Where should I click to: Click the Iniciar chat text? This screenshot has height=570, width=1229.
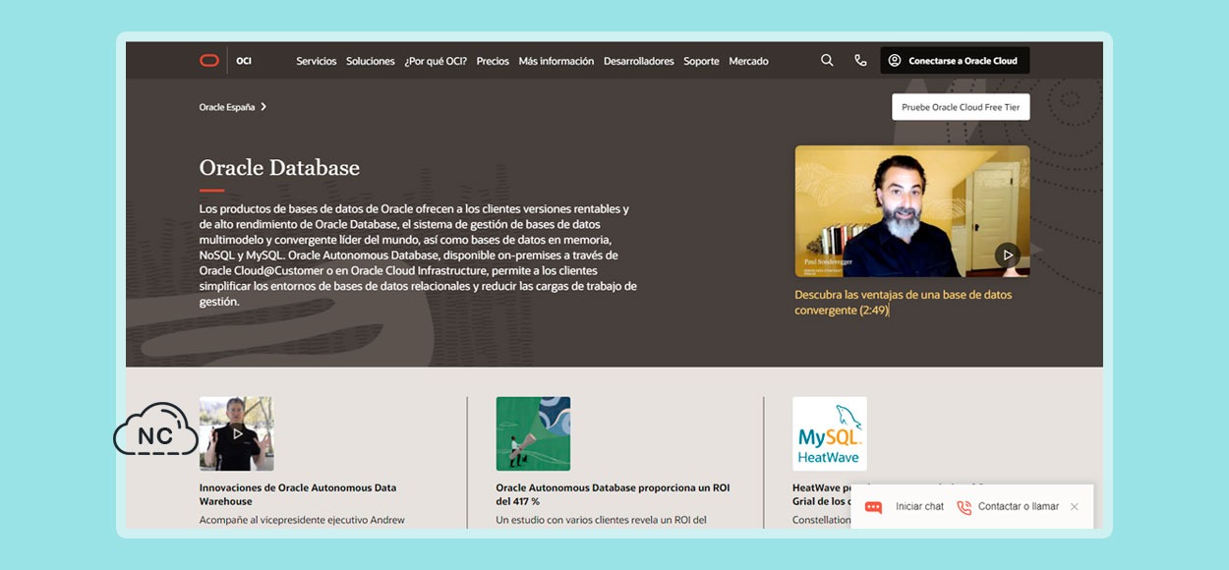click(x=919, y=507)
